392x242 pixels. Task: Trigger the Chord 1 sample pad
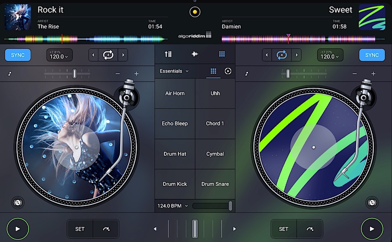215,123
